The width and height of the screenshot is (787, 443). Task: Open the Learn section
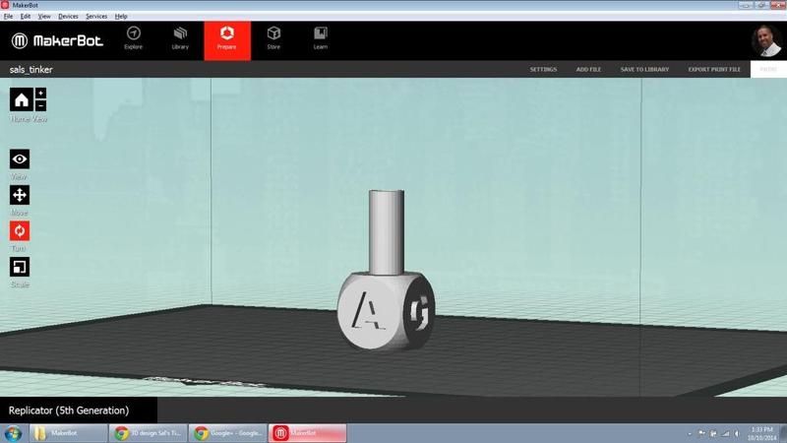pyautogui.click(x=321, y=39)
